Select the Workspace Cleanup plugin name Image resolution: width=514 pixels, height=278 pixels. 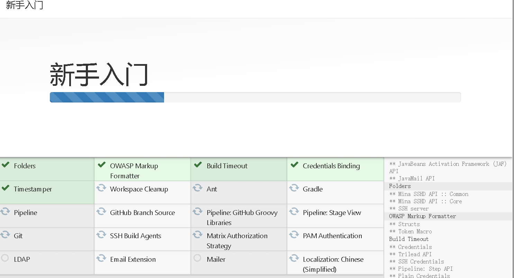tap(139, 189)
